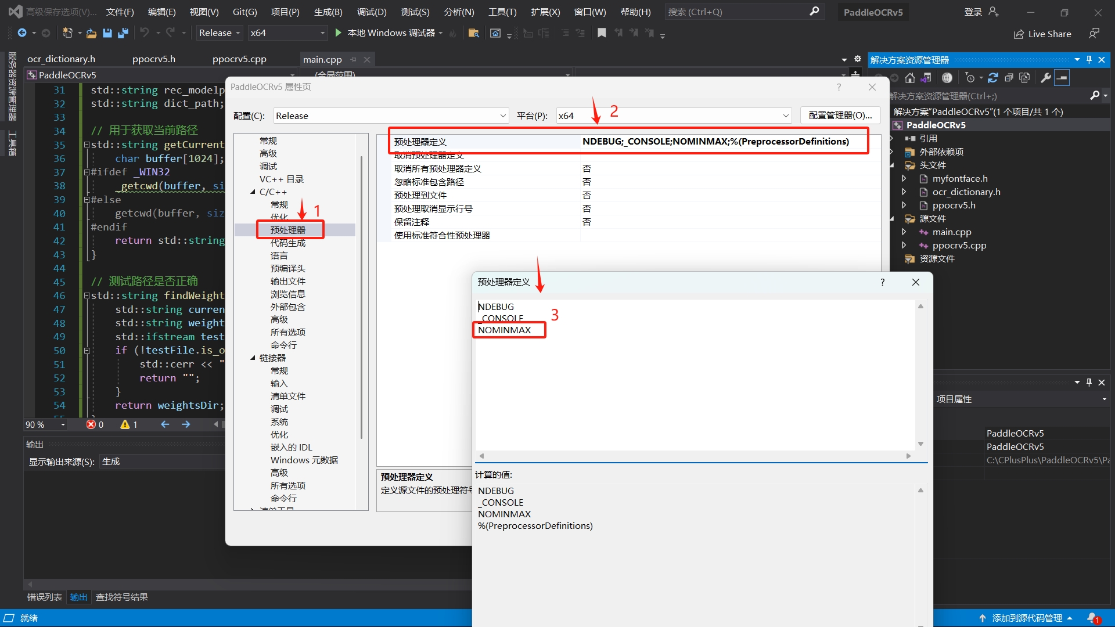Click the search magnifier in Solution Explorer

click(1095, 96)
